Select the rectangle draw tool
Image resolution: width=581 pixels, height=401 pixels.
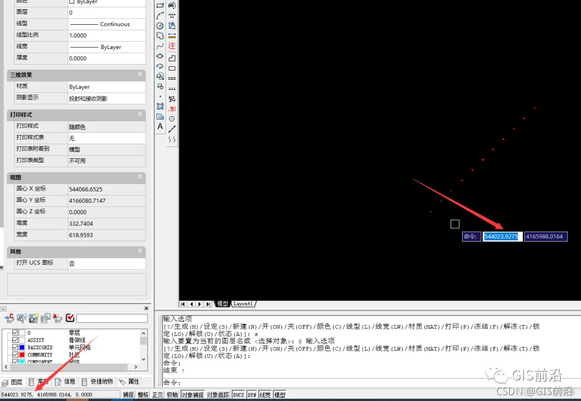tap(160, 5)
